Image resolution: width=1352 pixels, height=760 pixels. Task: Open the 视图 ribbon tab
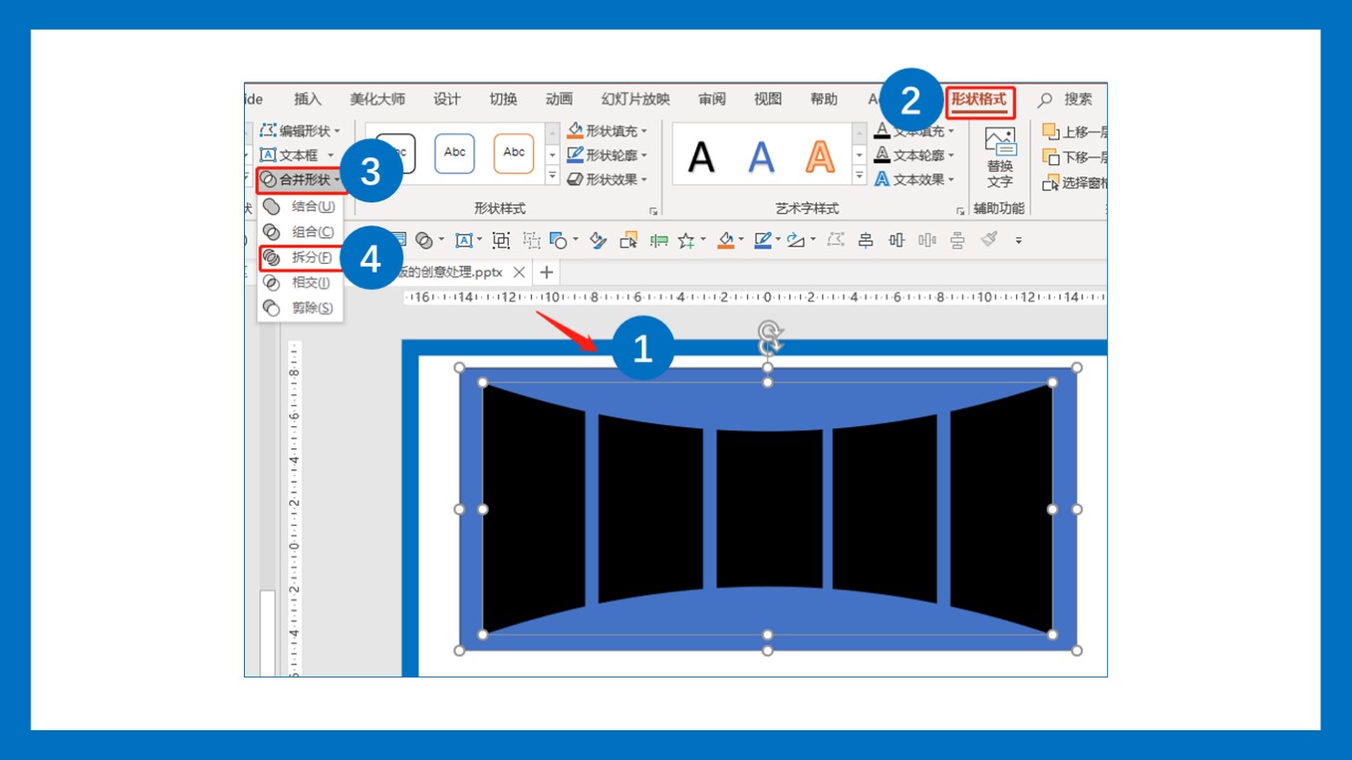pyautogui.click(x=767, y=99)
